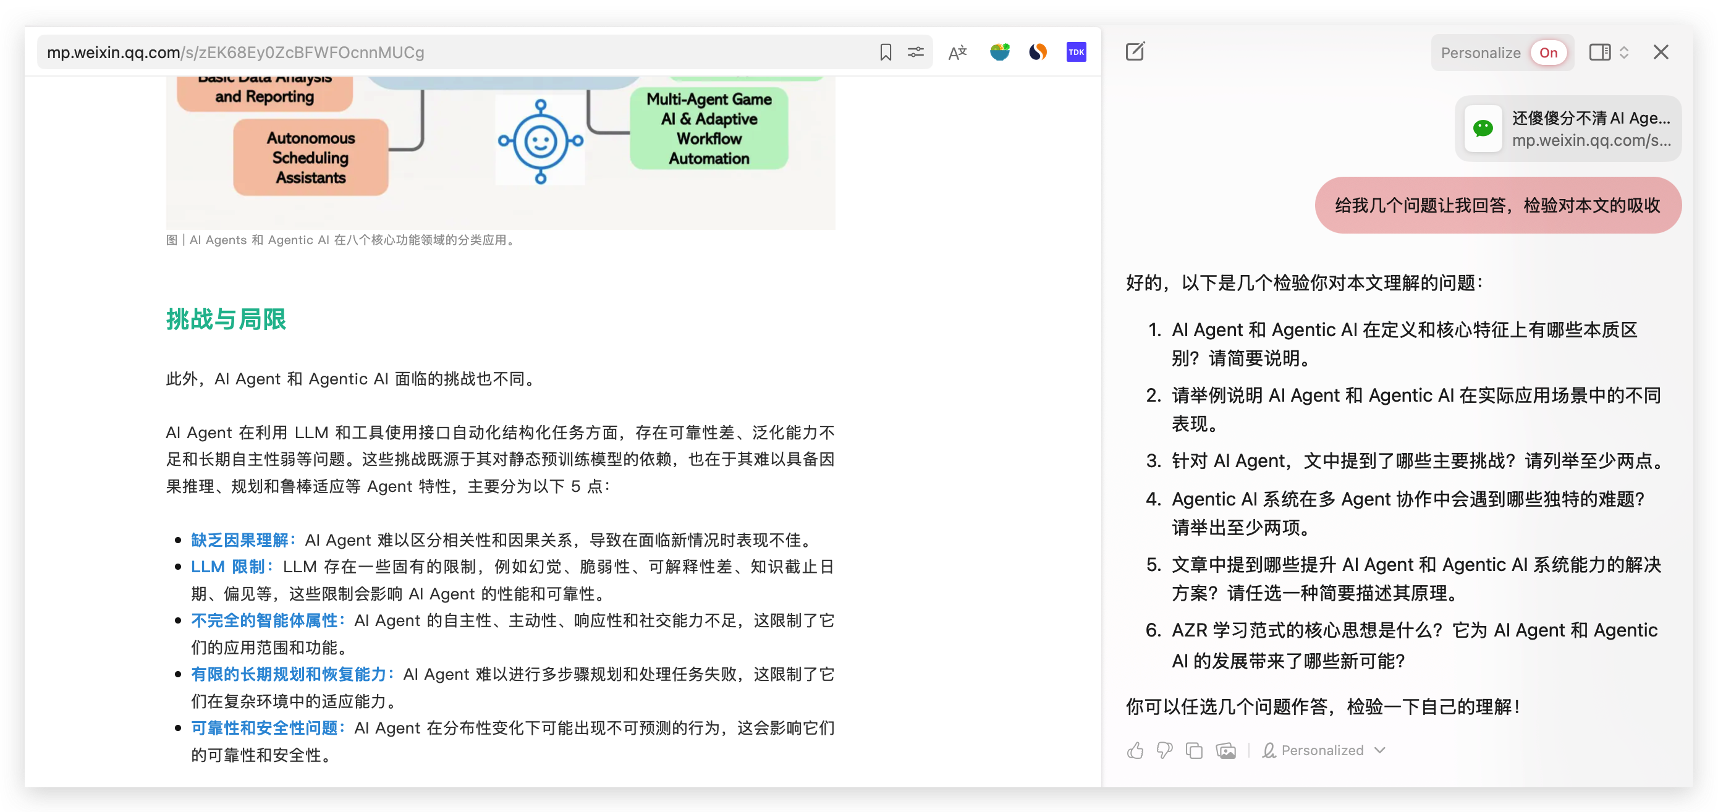Click the Autonomous Scheduling Assistants diagram box
The height and width of the screenshot is (812, 1718).
[311, 158]
